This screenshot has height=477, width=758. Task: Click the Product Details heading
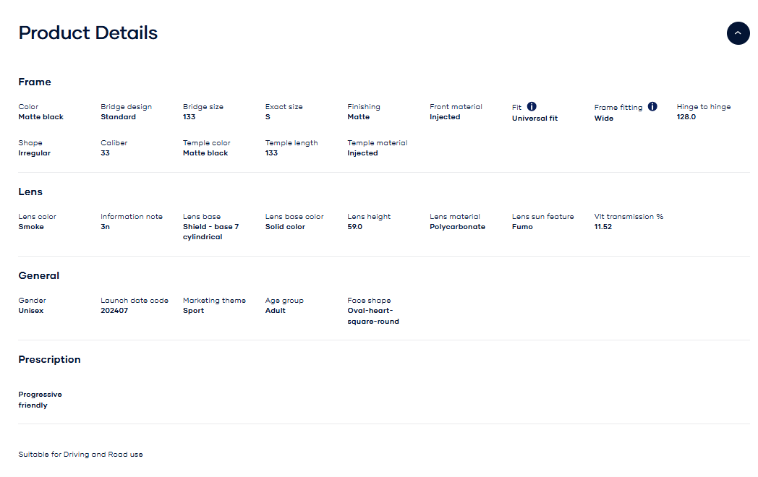click(88, 33)
